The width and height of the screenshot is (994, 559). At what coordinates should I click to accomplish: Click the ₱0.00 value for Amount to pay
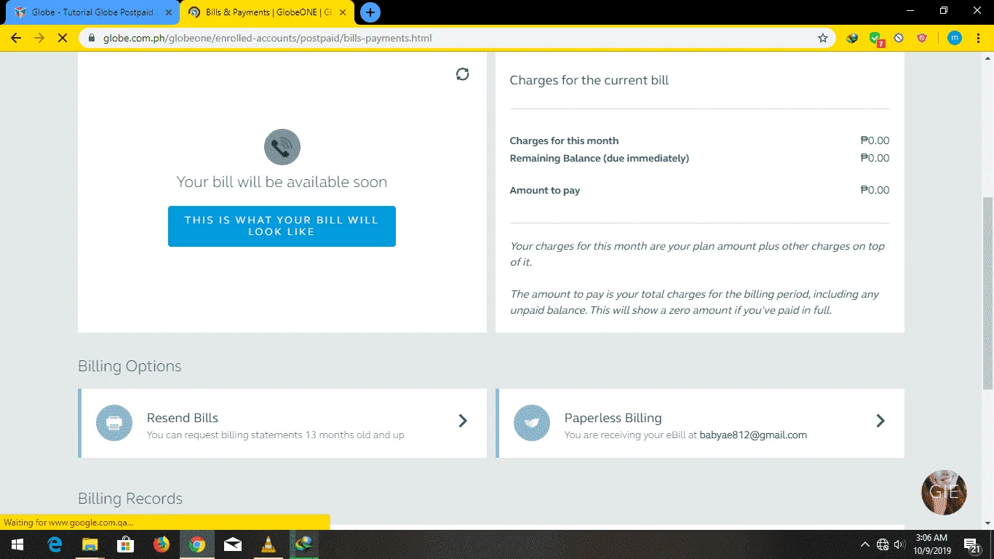875,191
